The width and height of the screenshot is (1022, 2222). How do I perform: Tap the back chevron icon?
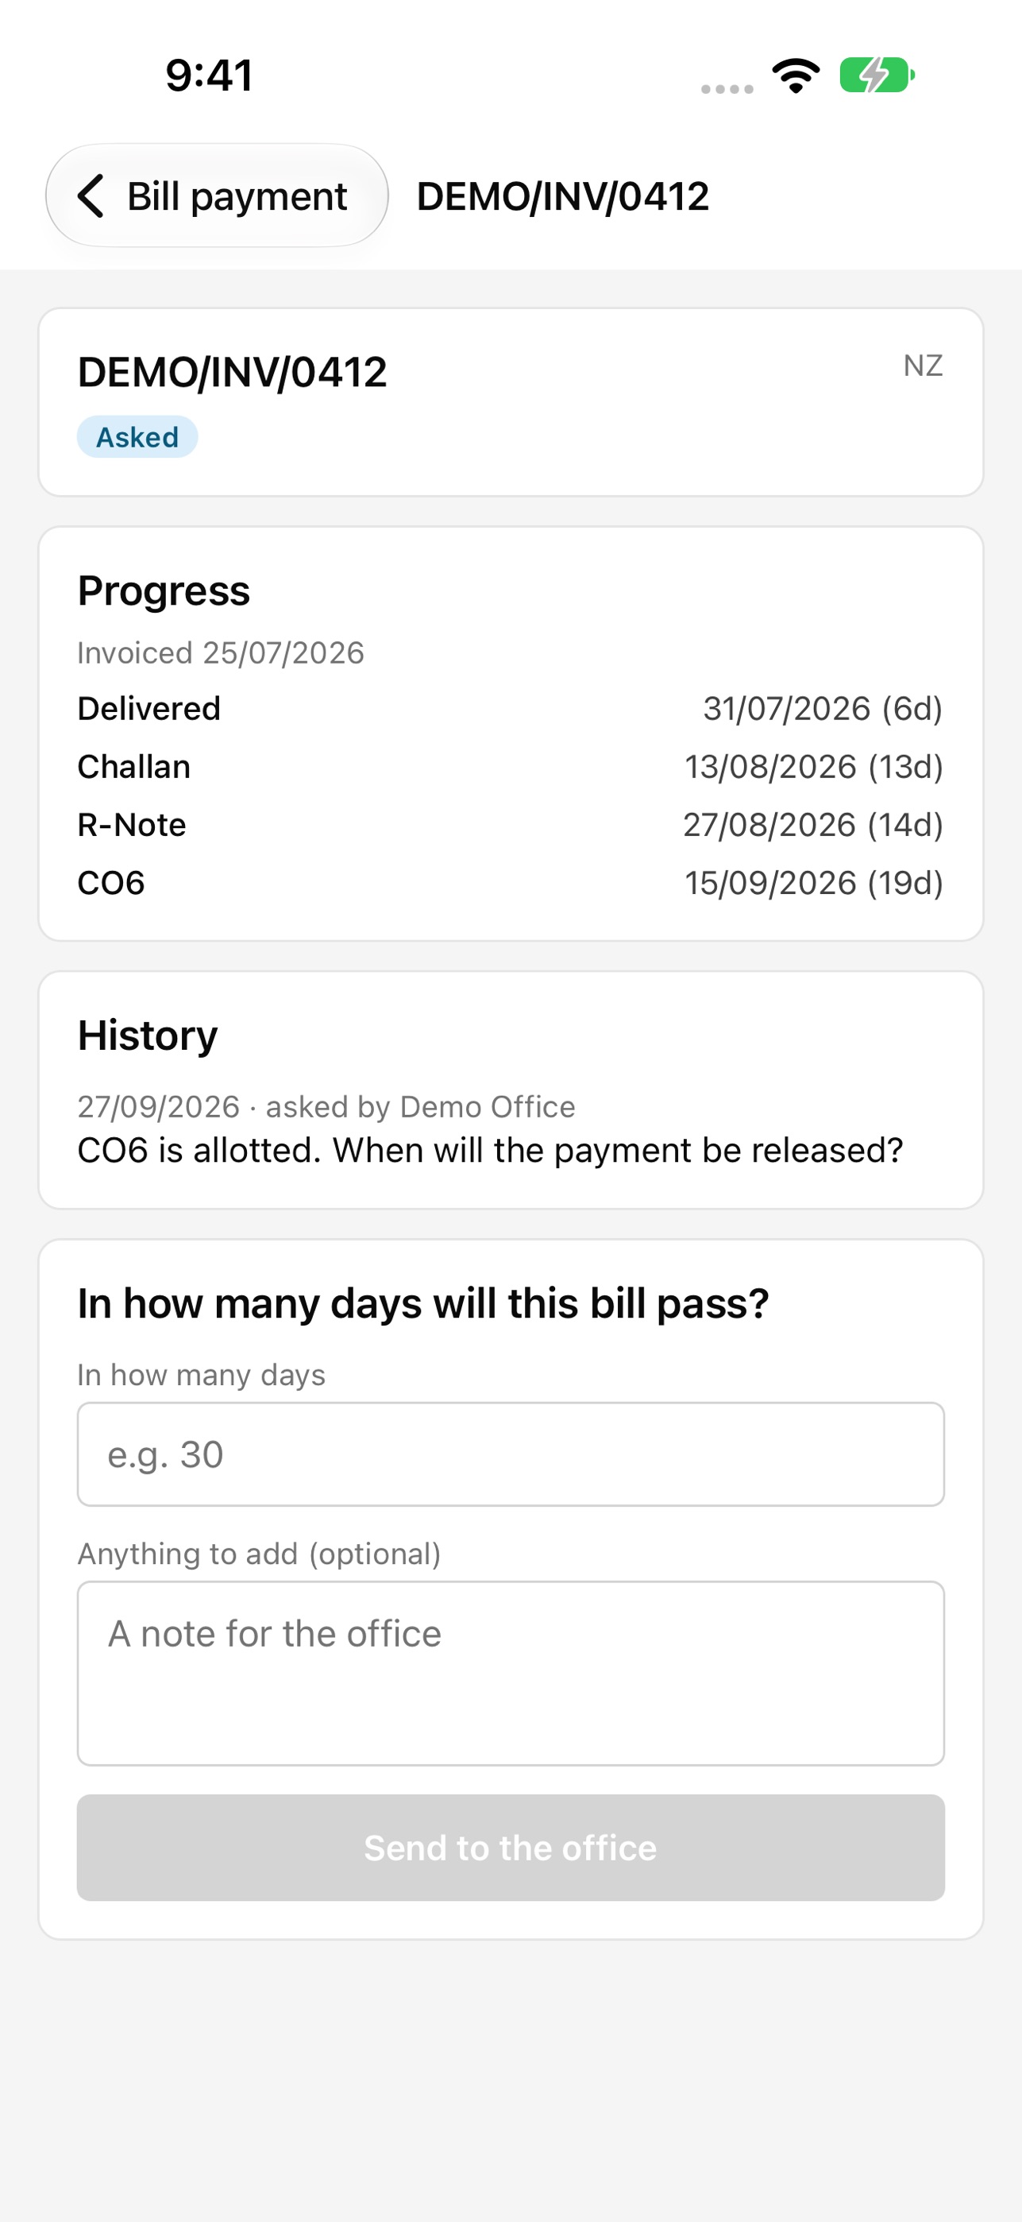[x=91, y=195]
